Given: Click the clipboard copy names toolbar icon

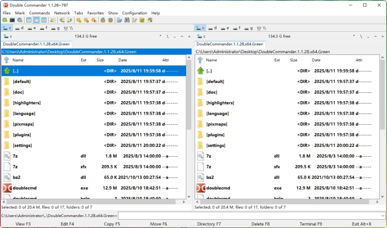Looking at the screenshot, I should coord(150,20).
